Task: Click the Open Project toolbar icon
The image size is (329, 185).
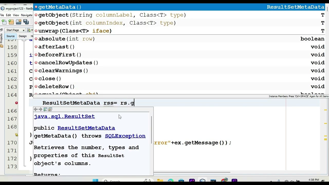Action: 19,22
